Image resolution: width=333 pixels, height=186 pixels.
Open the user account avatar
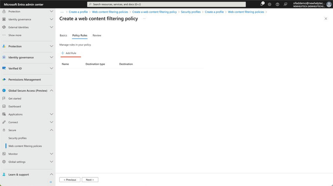tap(329, 4)
